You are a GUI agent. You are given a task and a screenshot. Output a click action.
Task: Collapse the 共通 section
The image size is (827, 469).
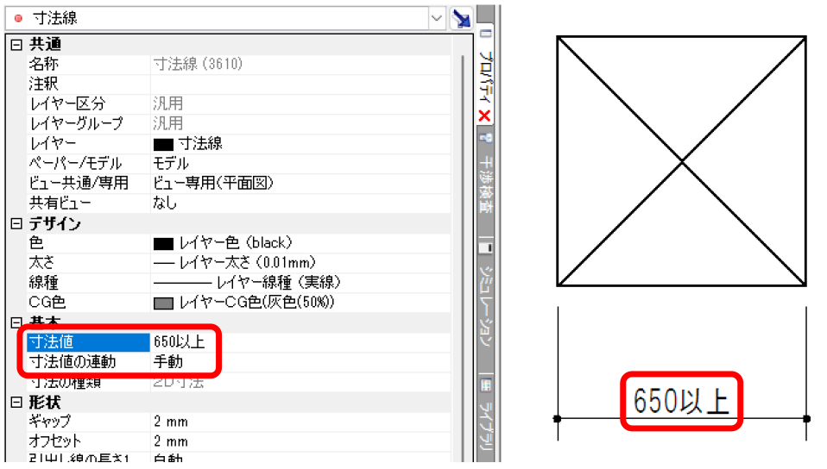point(16,45)
